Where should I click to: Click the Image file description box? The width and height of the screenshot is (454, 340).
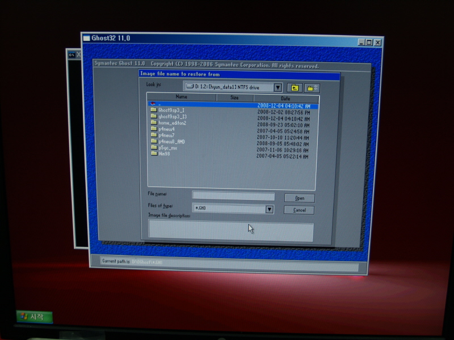(230, 231)
